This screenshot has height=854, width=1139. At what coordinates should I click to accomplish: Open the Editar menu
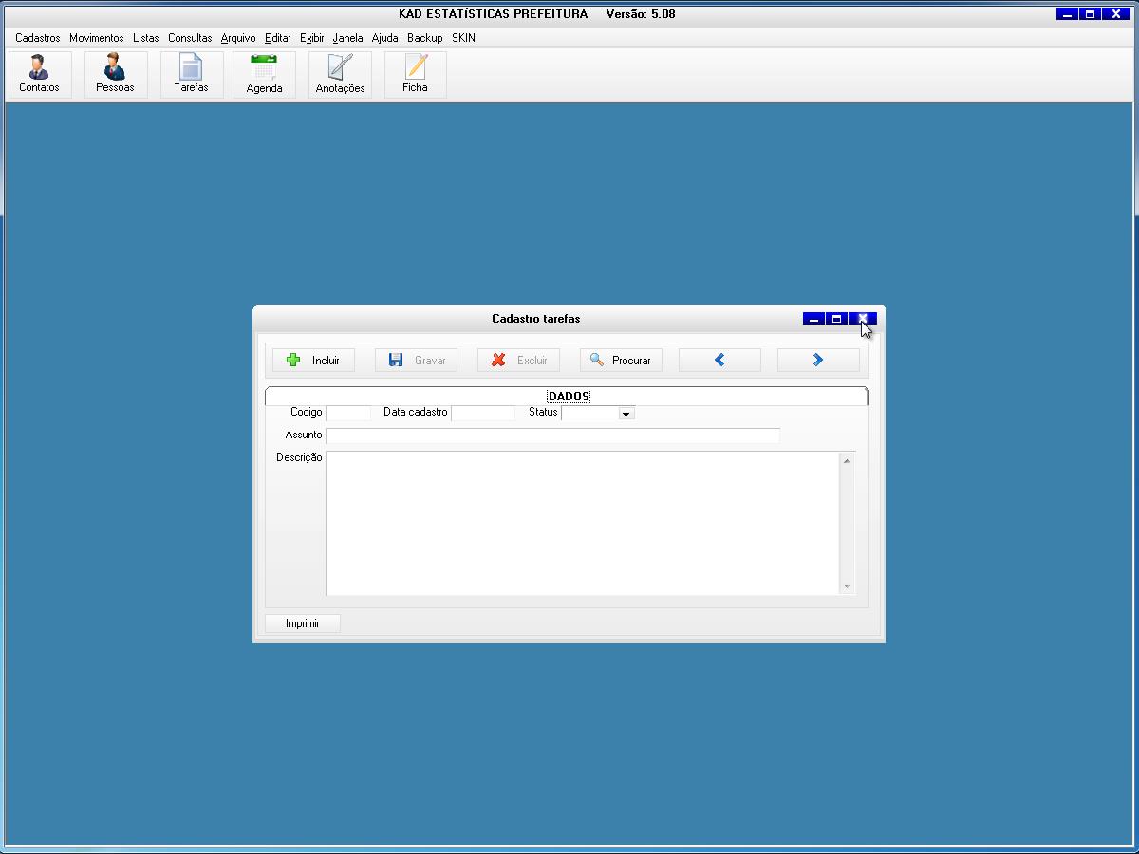pos(278,38)
